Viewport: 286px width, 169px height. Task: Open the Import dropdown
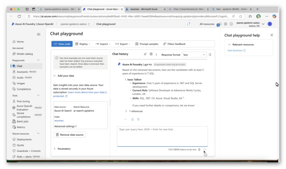[103, 44]
